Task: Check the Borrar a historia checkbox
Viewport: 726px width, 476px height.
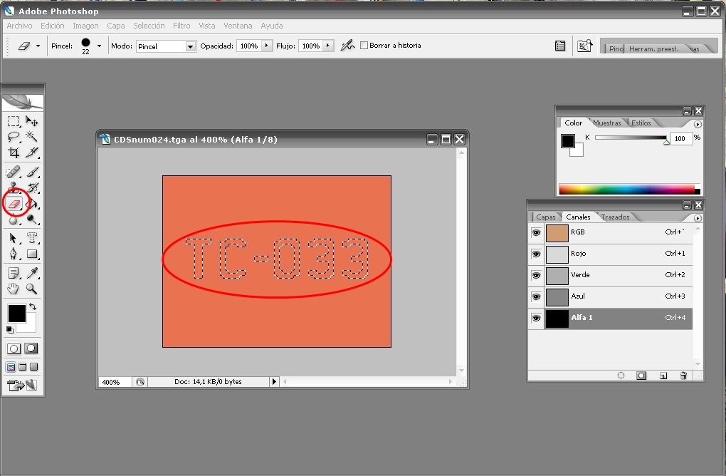Action: coord(364,46)
